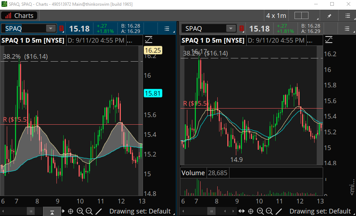This screenshot has height=216, width=356.
Task: Click the red link indicator in right chart
Action: click(x=242, y=28)
